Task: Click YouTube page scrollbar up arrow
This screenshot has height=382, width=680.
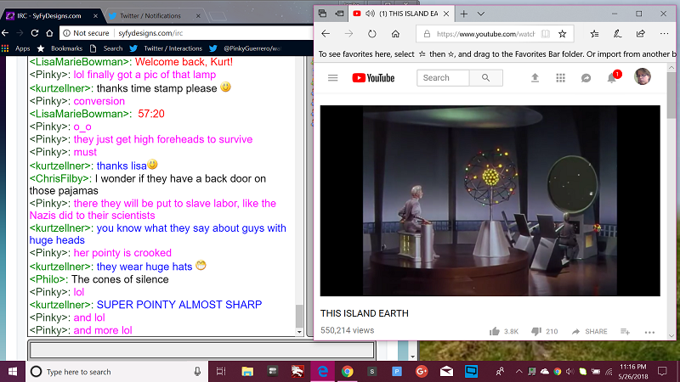Action: click(671, 68)
